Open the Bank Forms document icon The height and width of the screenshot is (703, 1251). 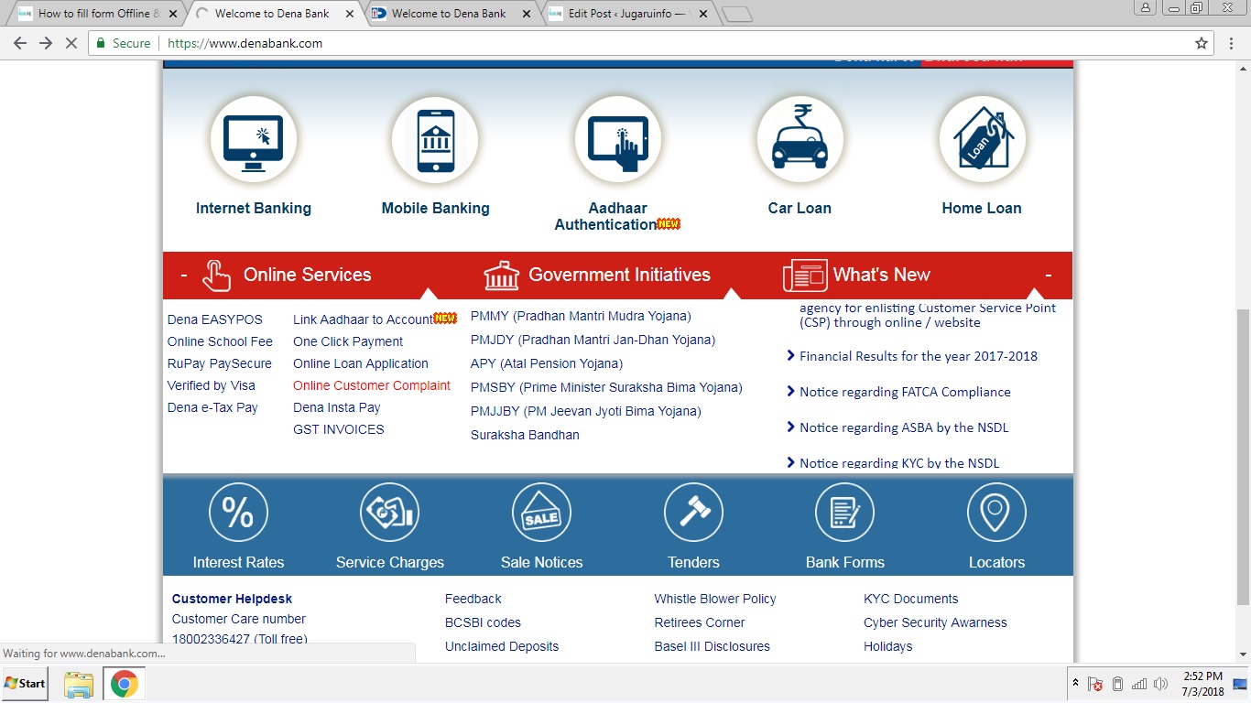click(x=844, y=513)
